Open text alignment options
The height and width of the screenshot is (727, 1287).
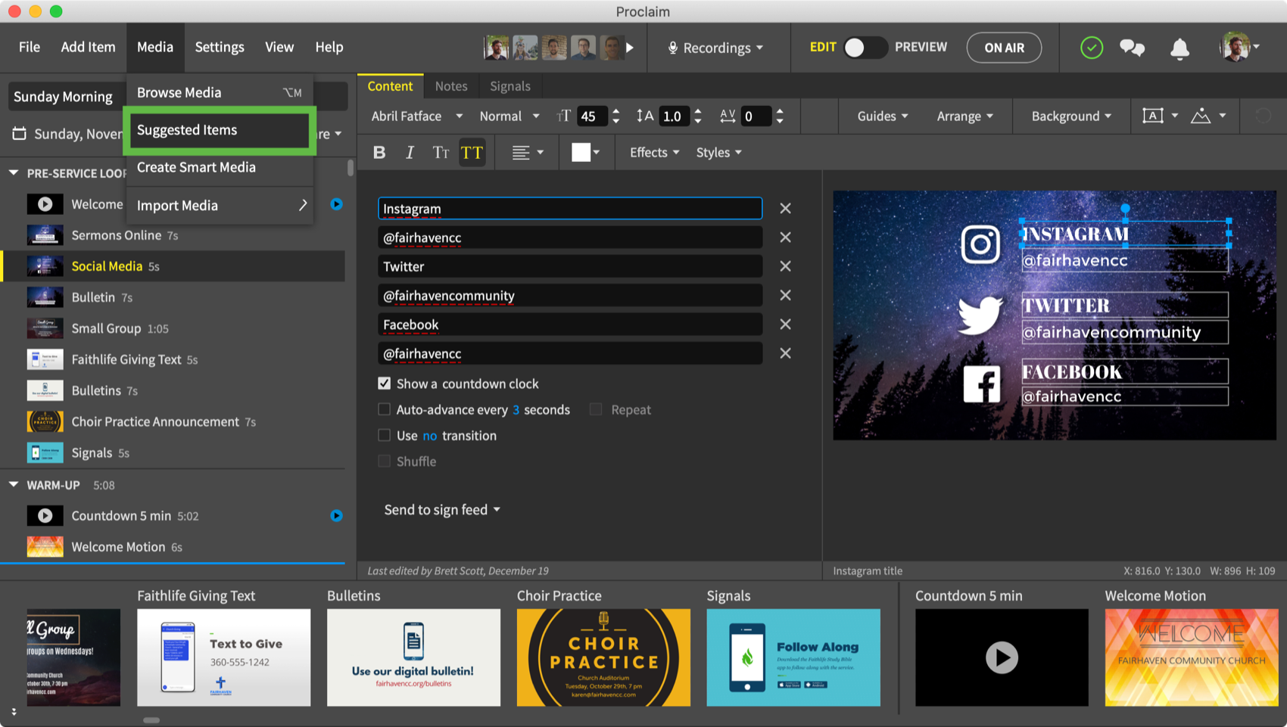(x=528, y=153)
